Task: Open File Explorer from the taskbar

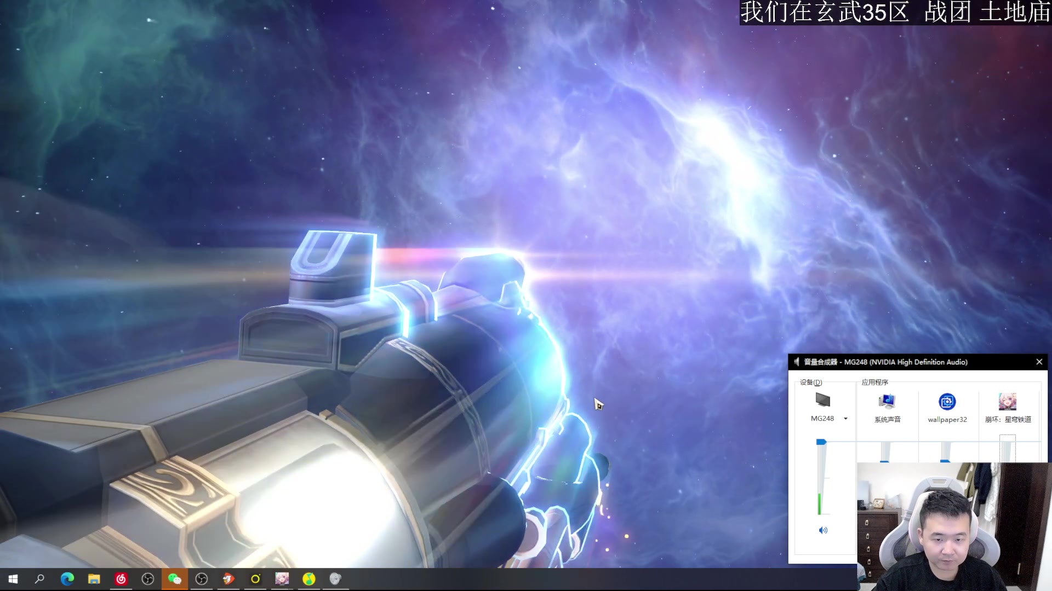Action: pyautogui.click(x=94, y=579)
